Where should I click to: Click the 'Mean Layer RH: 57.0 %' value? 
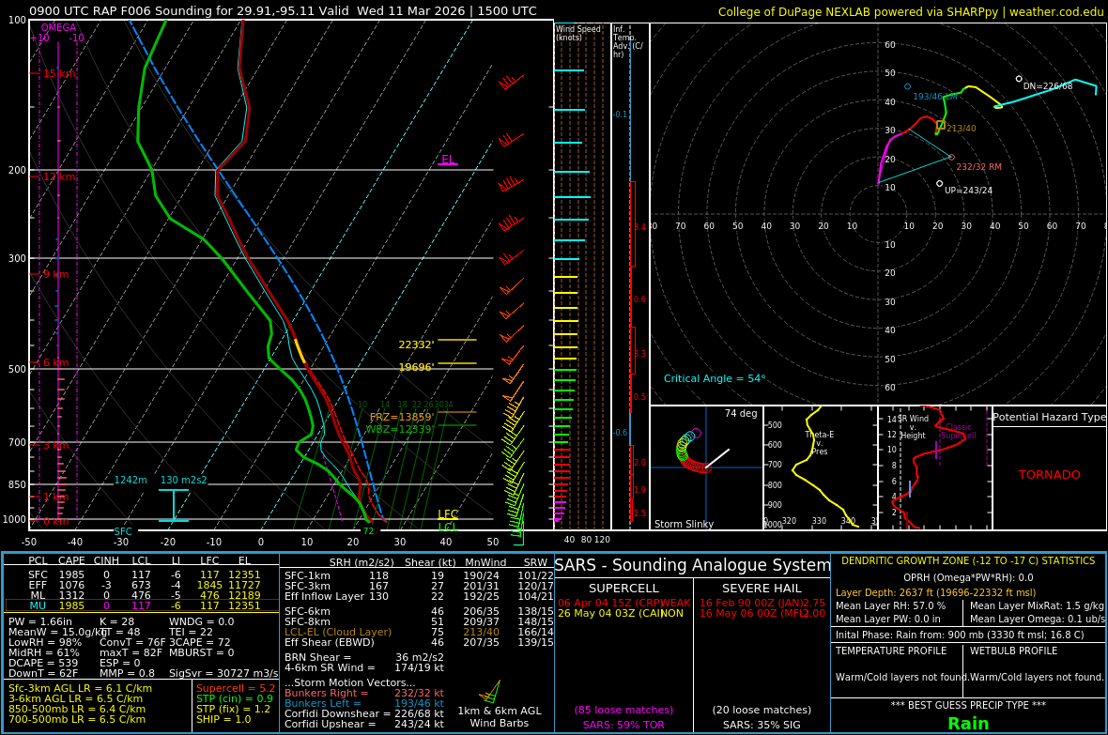click(x=890, y=605)
